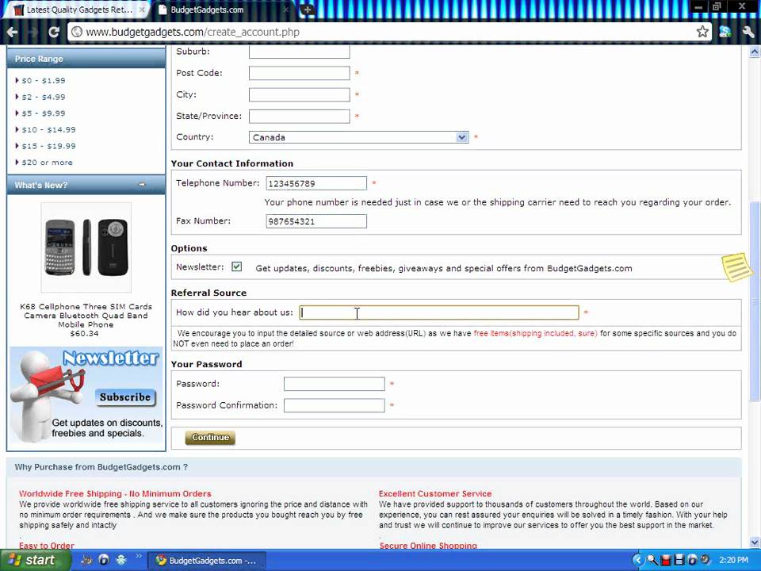The height and width of the screenshot is (571, 761).
Task: Open the Easy to Order link
Action: click(47, 546)
